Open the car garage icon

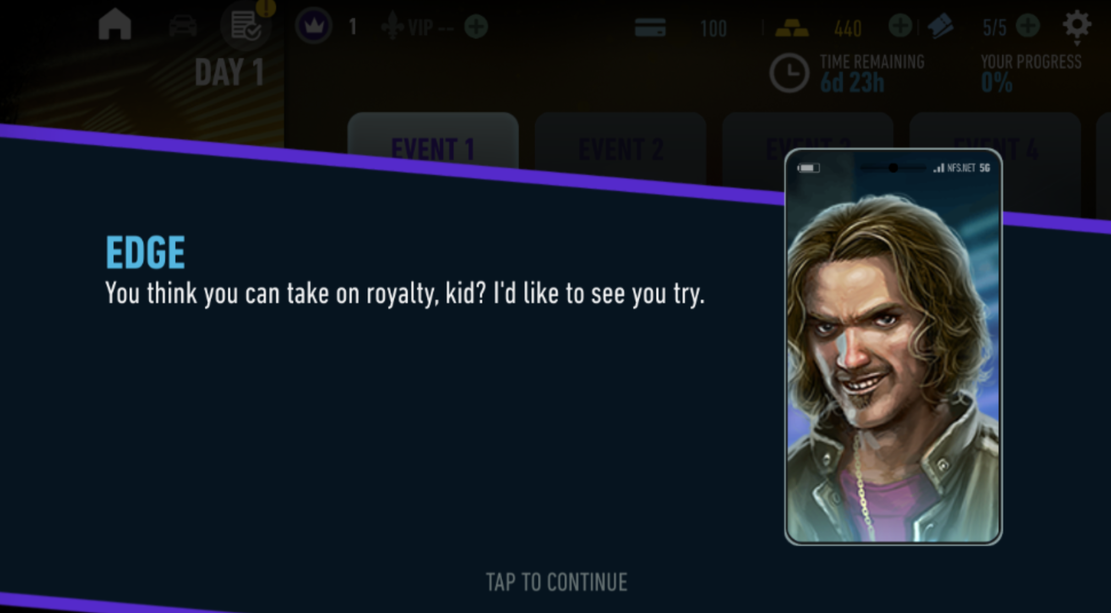[x=183, y=26]
